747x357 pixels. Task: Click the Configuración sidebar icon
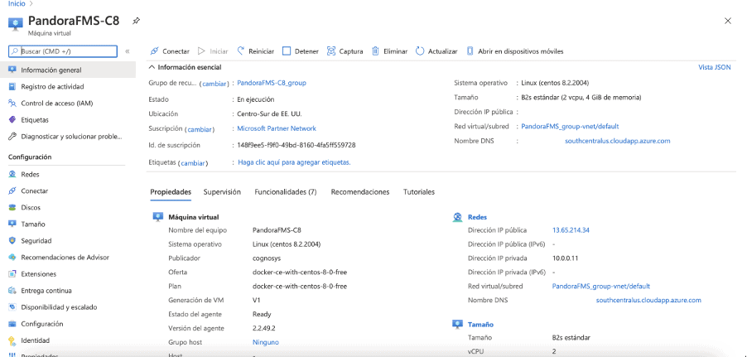(12, 324)
